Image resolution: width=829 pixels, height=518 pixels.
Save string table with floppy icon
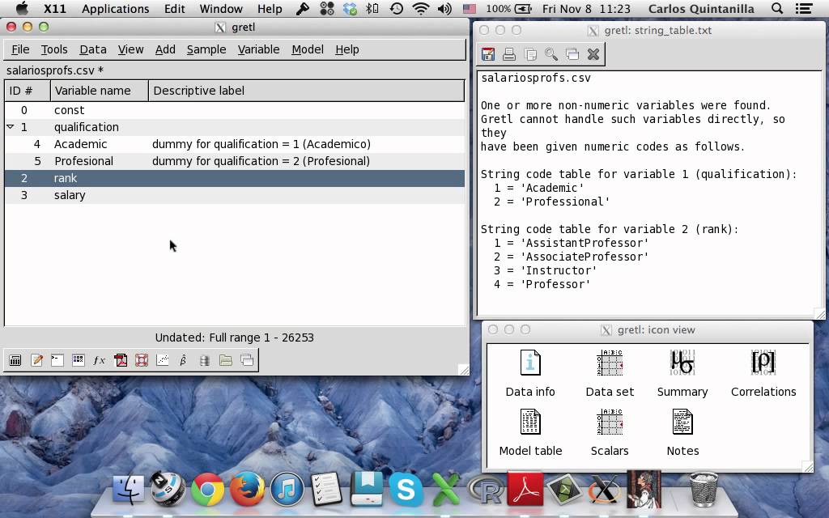coord(488,54)
